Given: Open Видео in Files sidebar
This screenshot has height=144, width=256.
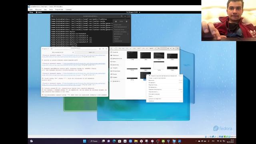Looking at the screenshot, I should pyautogui.click(x=114, y=62).
